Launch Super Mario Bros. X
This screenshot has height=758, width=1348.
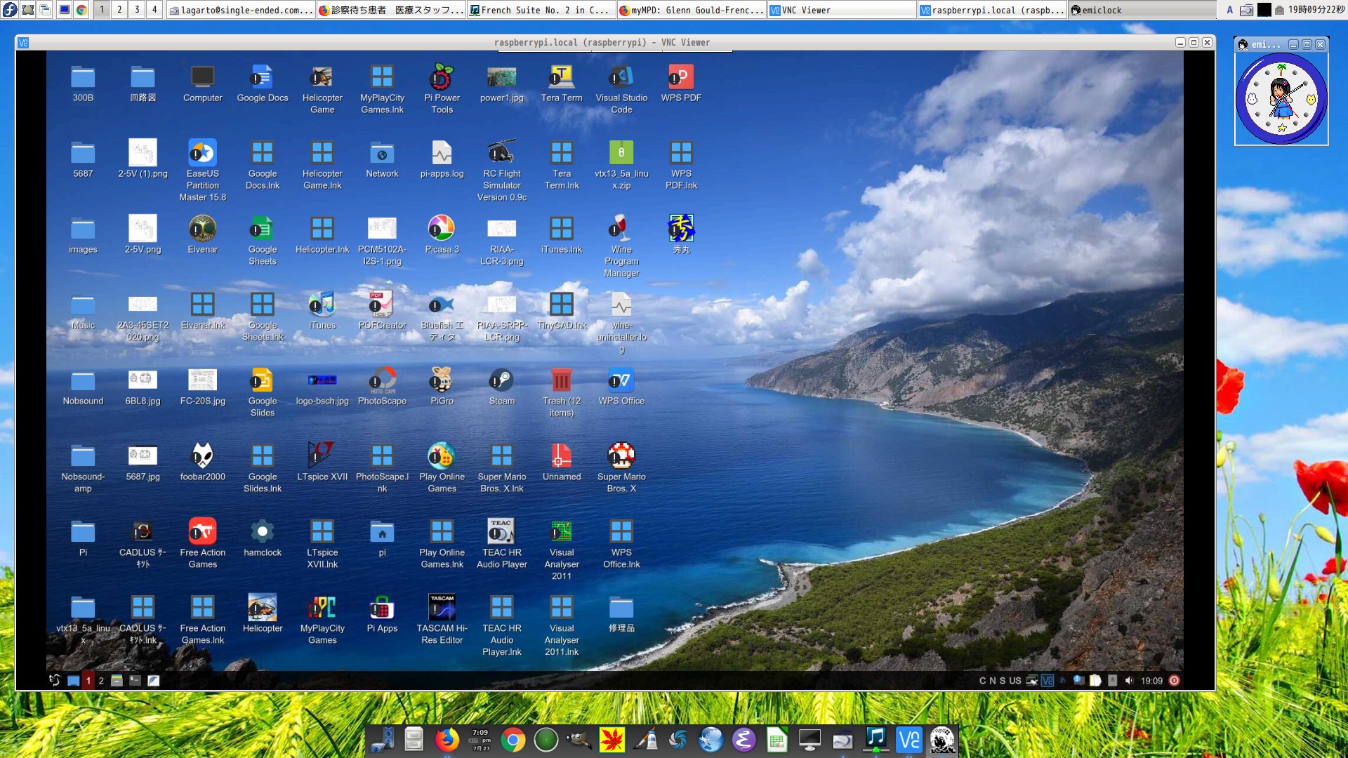coord(621,456)
